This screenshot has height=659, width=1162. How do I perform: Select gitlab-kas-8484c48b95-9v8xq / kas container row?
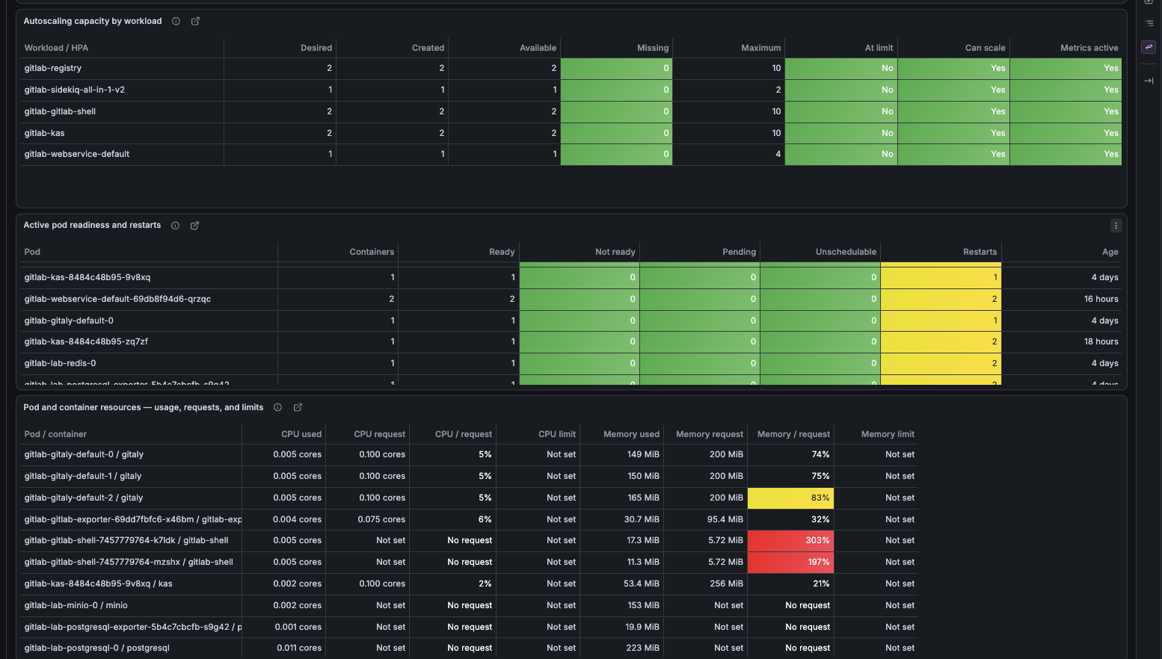tap(98, 584)
